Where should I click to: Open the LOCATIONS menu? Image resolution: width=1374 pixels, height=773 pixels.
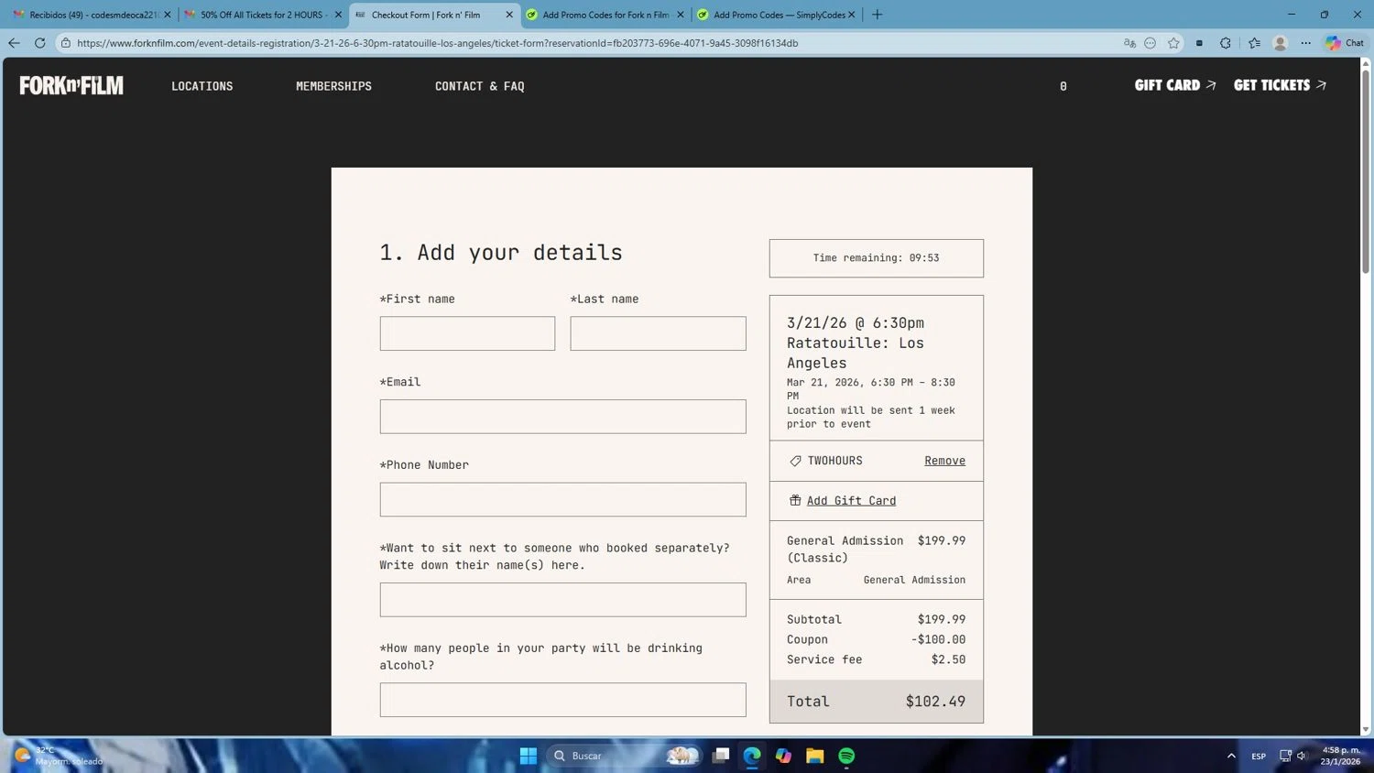click(202, 86)
